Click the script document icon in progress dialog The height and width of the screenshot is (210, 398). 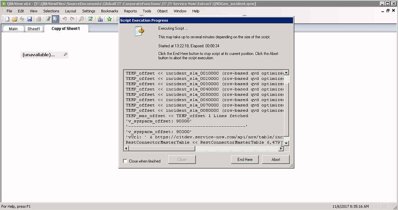point(140,31)
